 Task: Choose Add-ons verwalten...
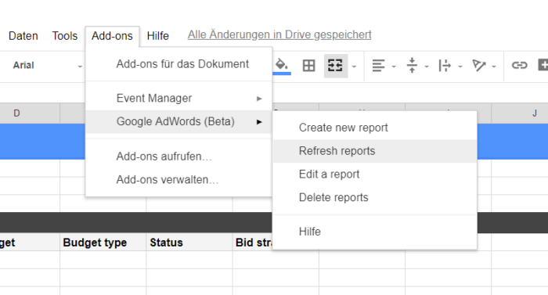178,180
